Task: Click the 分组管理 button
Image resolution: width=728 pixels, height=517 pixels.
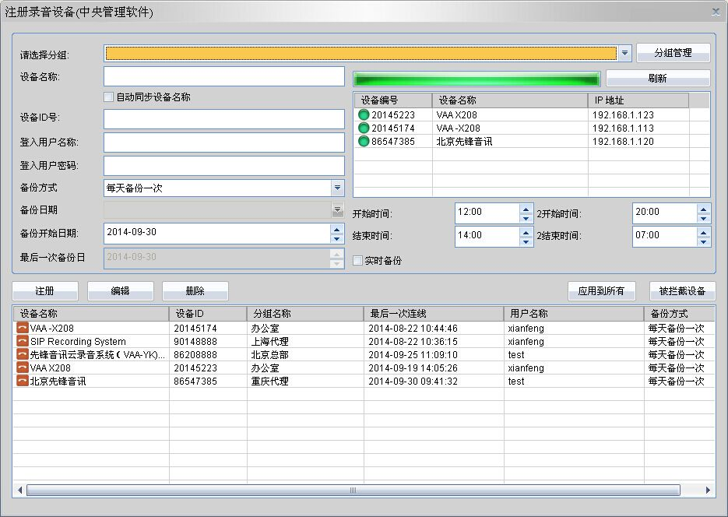Action: (673, 54)
